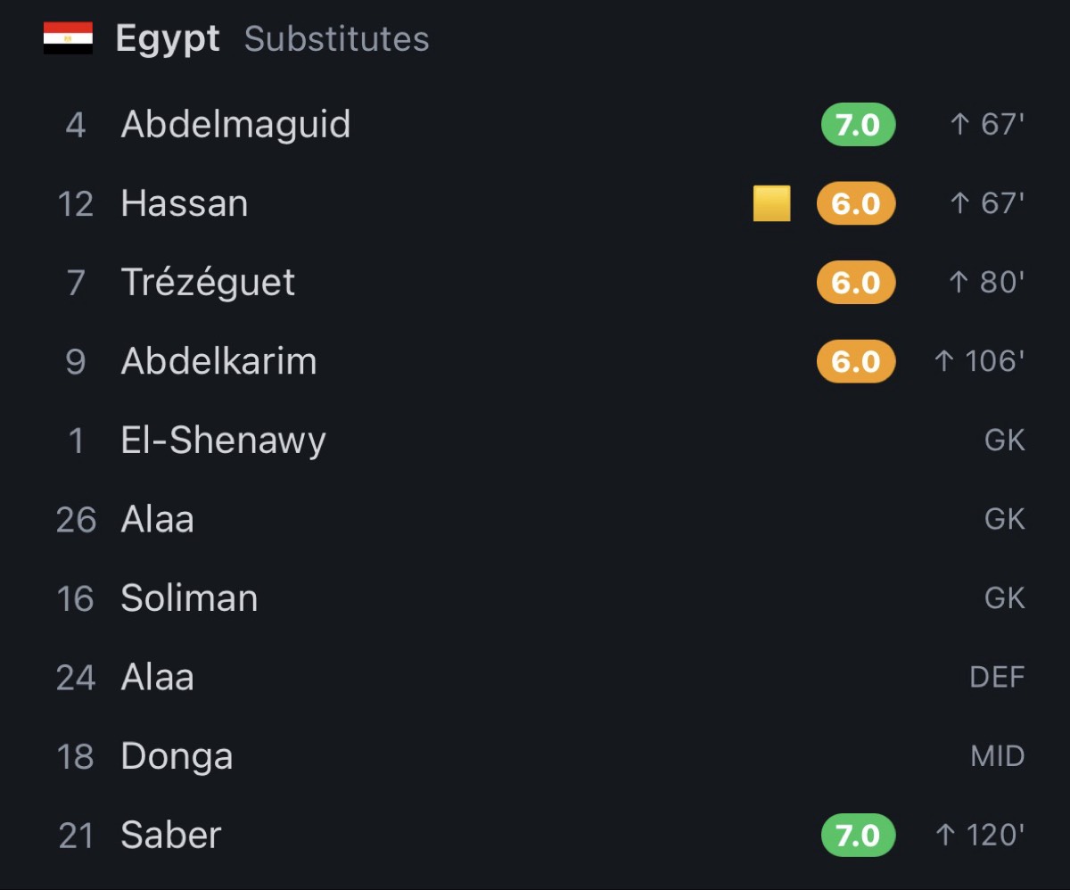Screen dimensions: 1070x890
Task: Click the Substitutes section label
Action: tap(337, 39)
